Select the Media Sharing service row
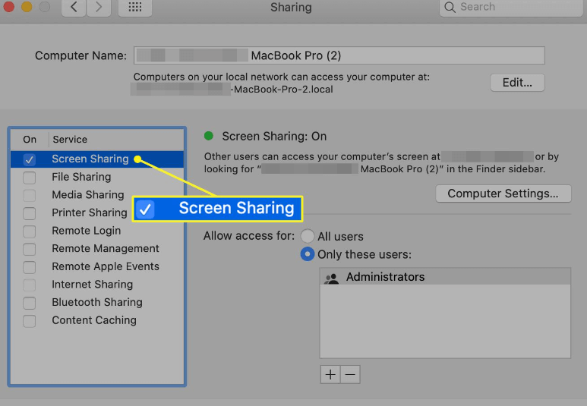587x406 pixels. (97, 195)
